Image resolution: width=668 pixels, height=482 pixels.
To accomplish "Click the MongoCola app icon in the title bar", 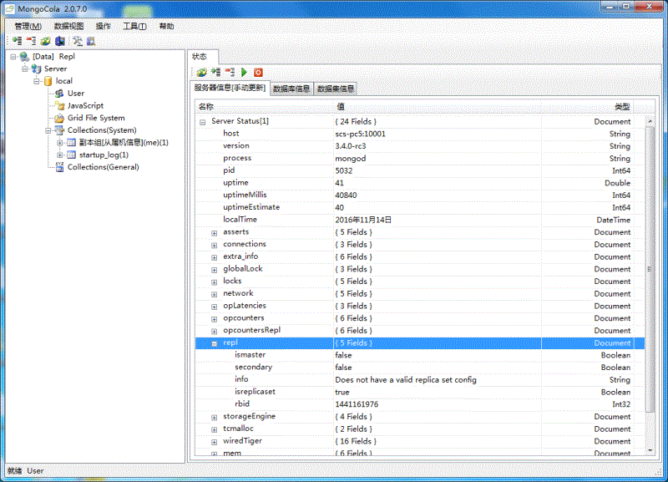I will 9,8.
